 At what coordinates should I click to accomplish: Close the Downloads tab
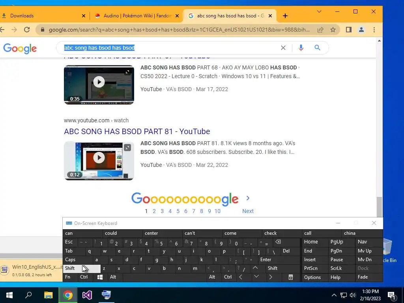[84, 16]
